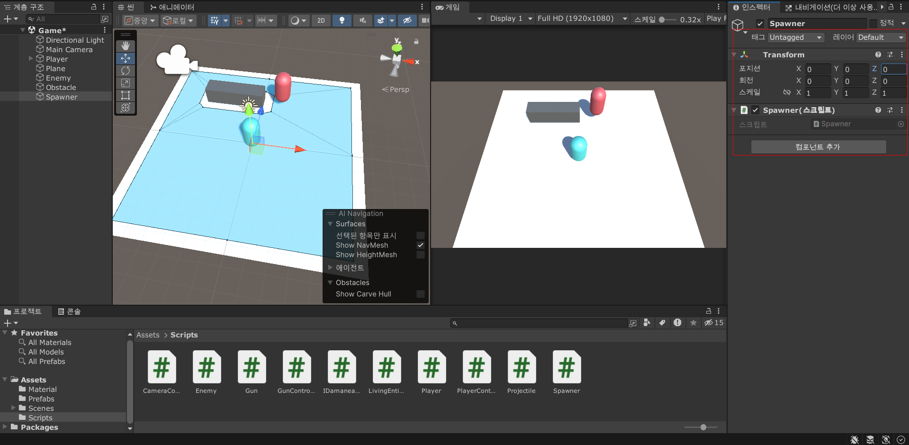The width and height of the screenshot is (909, 445).
Task: Switch to the 내비게이션 (Navigation) tab
Action: pos(832,7)
